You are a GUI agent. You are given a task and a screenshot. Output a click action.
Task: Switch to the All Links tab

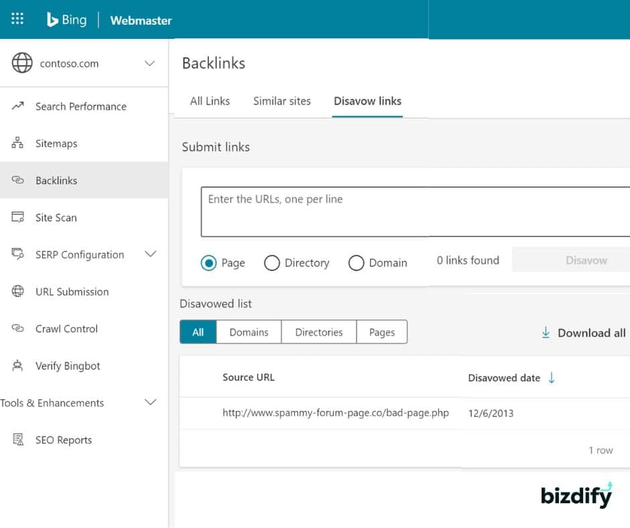(210, 101)
